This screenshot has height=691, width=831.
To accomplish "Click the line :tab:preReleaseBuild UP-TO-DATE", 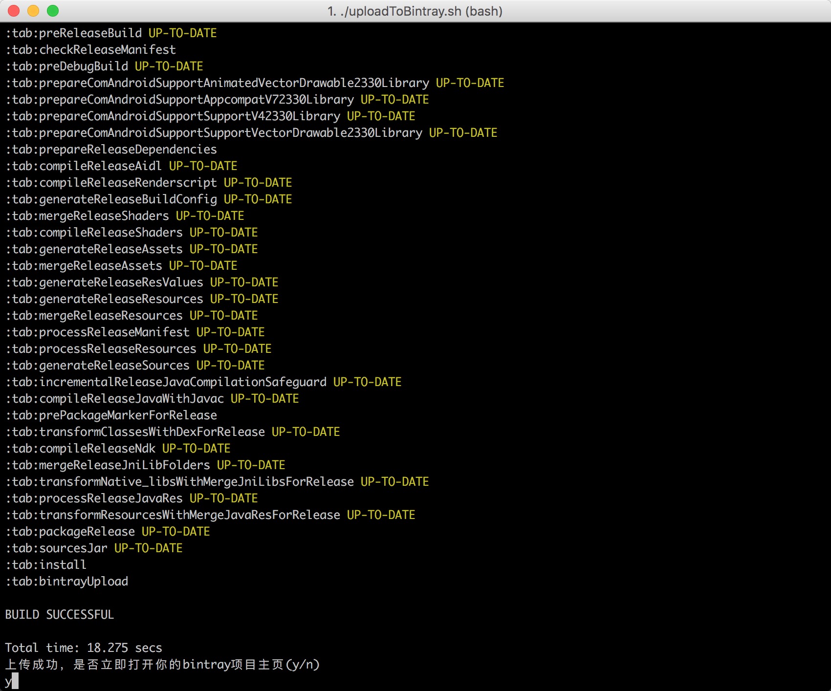I will (x=111, y=33).
